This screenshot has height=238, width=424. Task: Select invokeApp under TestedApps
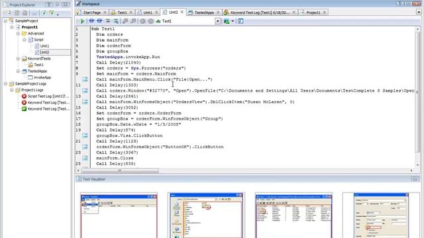[42, 77]
